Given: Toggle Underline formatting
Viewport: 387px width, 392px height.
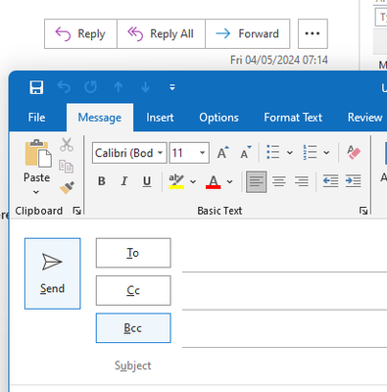Looking at the screenshot, I should coord(147,181).
